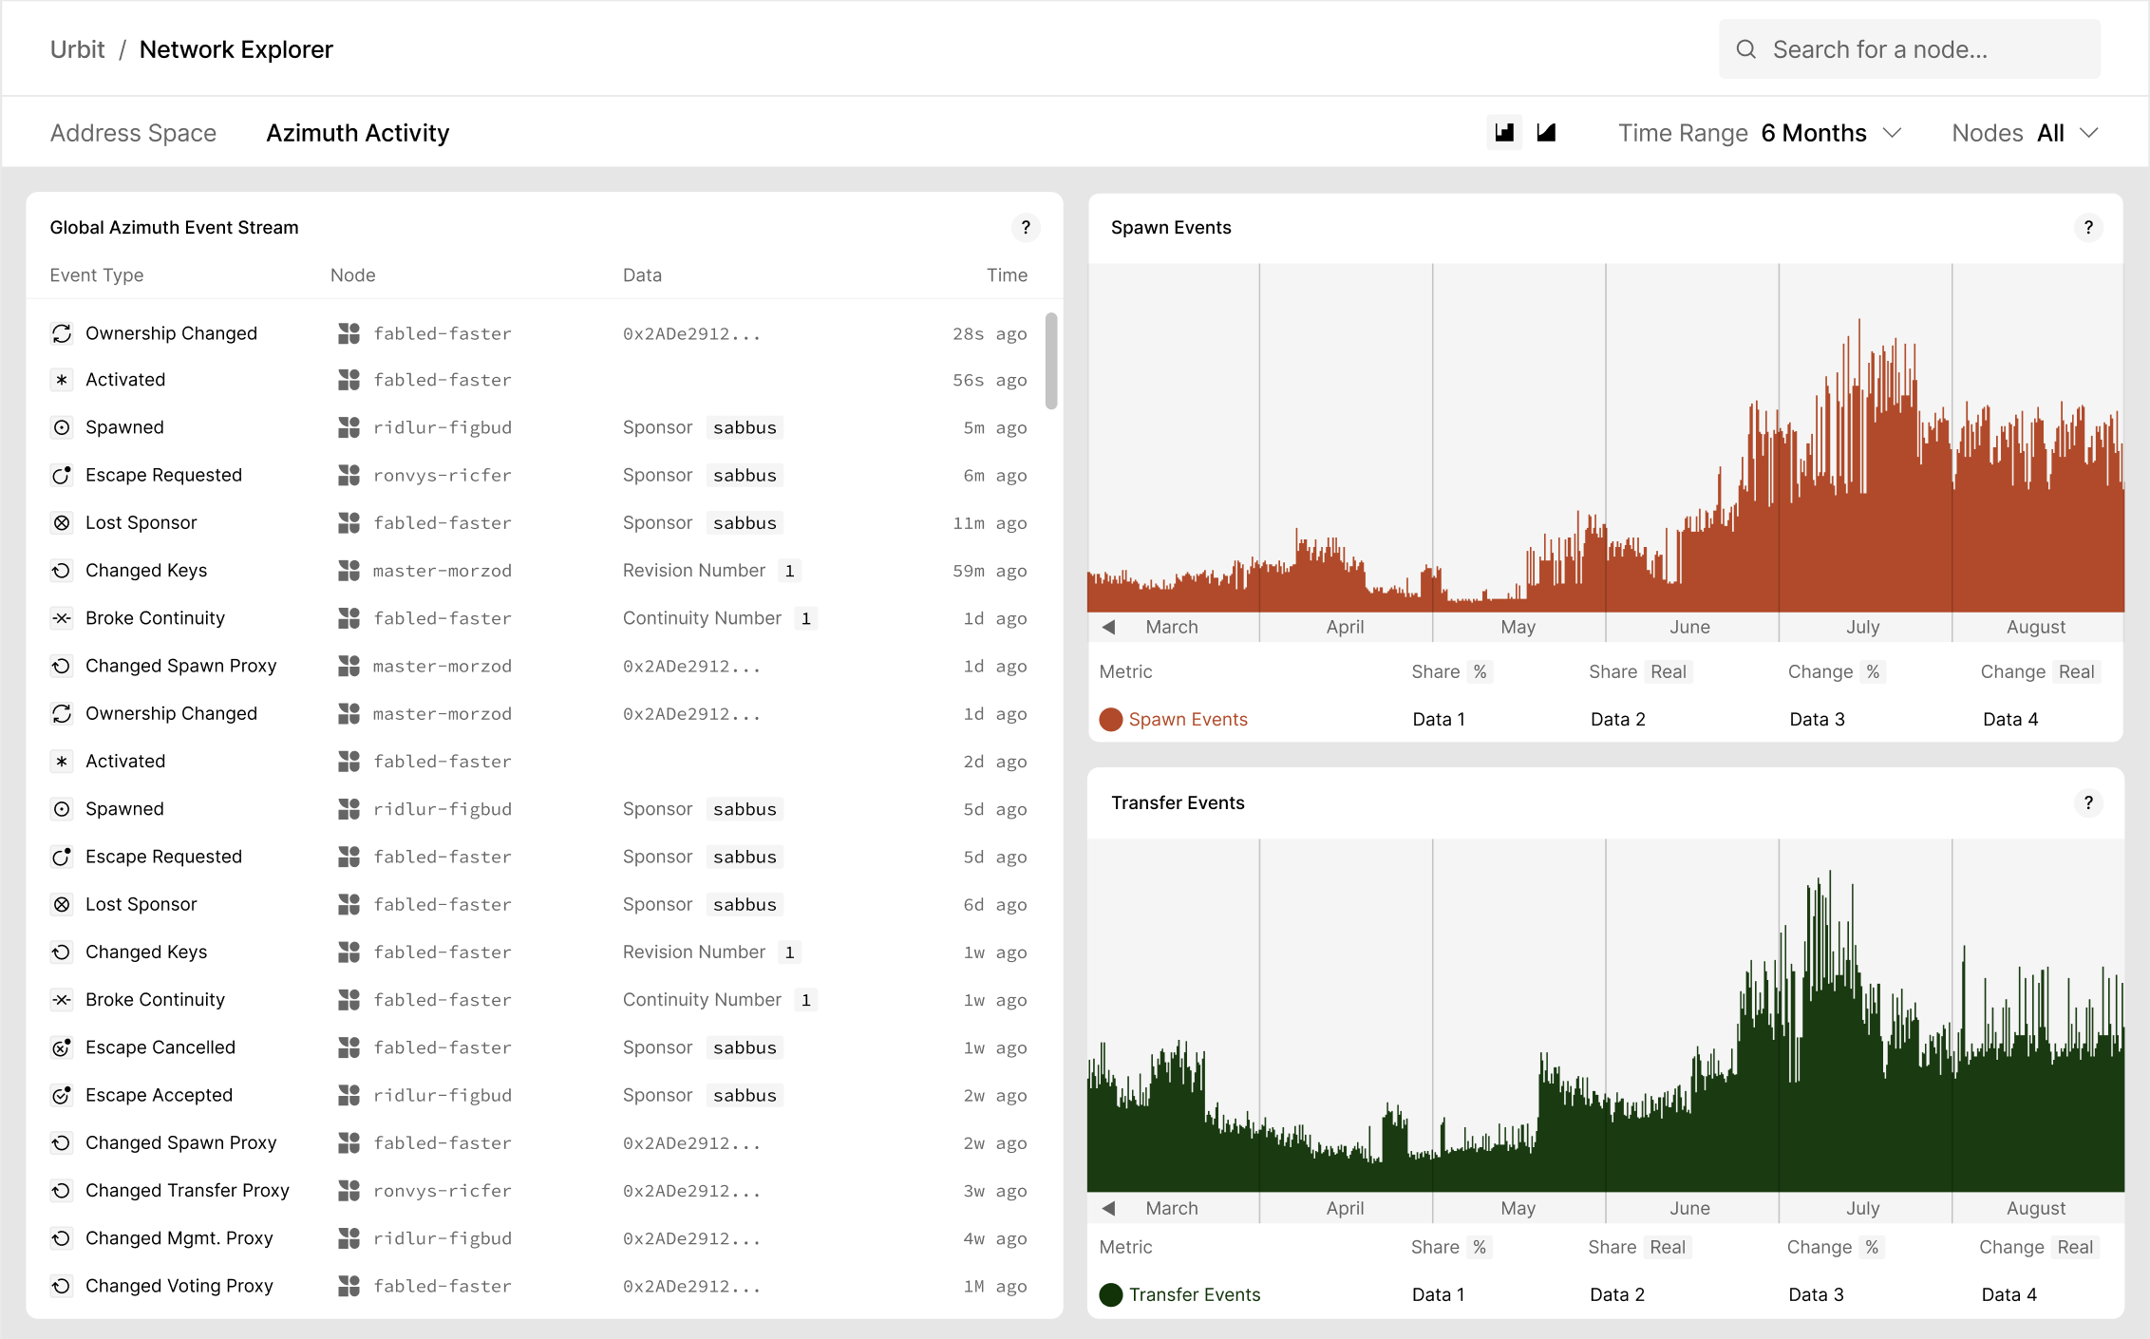Click Revision Number value in 59m ago row

(789, 571)
